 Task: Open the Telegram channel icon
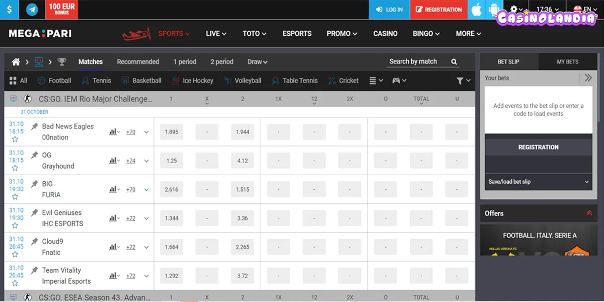click(32, 10)
